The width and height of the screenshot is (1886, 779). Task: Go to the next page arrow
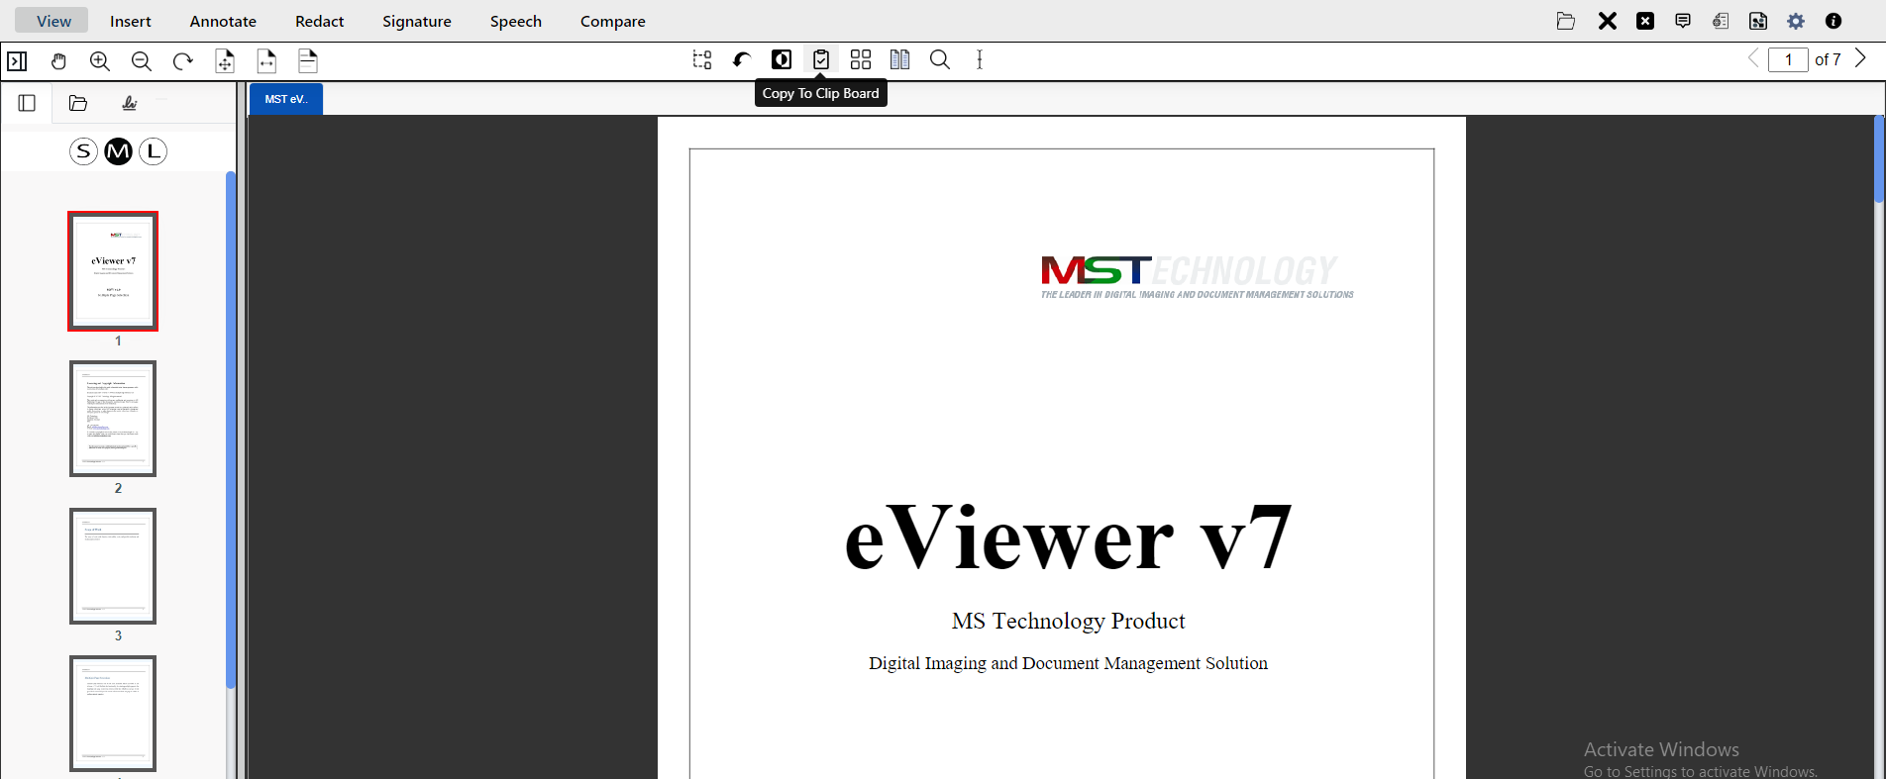pyautogui.click(x=1860, y=59)
